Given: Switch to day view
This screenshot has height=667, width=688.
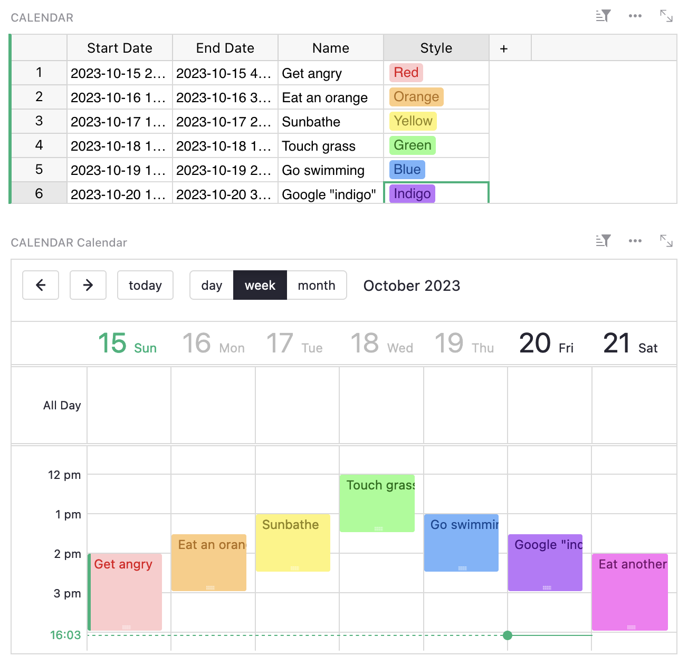Looking at the screenshot, I should 212,285.
